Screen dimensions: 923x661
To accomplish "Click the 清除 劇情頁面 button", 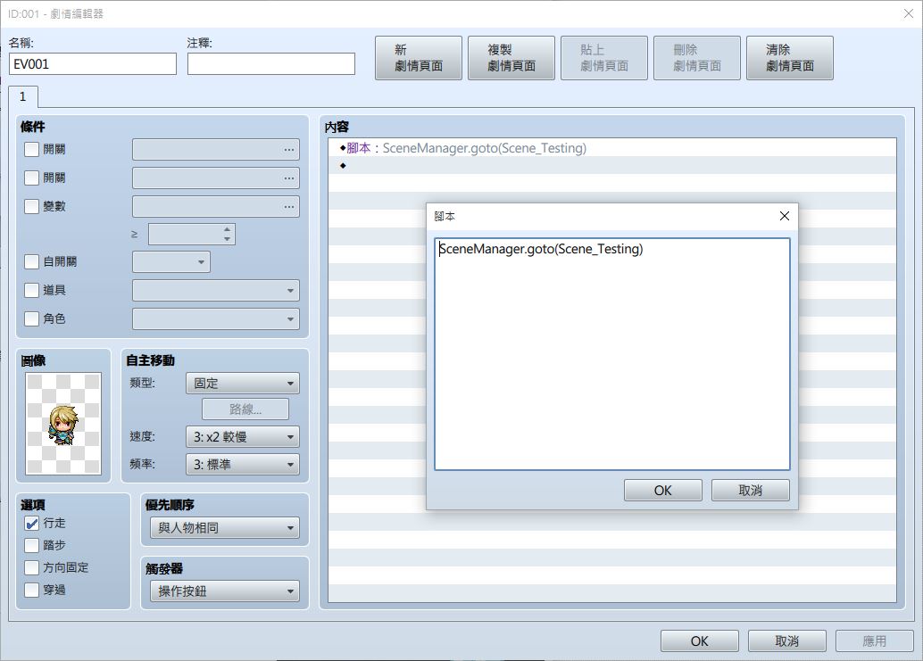I will [790, 58].
